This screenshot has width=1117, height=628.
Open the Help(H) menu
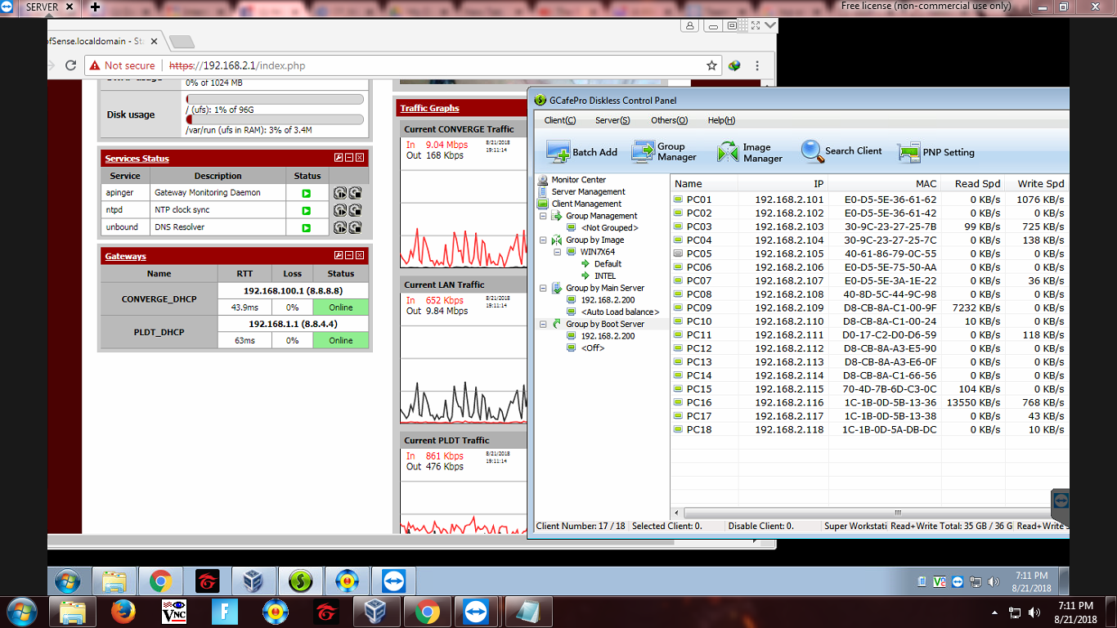(x=721, y=120)
